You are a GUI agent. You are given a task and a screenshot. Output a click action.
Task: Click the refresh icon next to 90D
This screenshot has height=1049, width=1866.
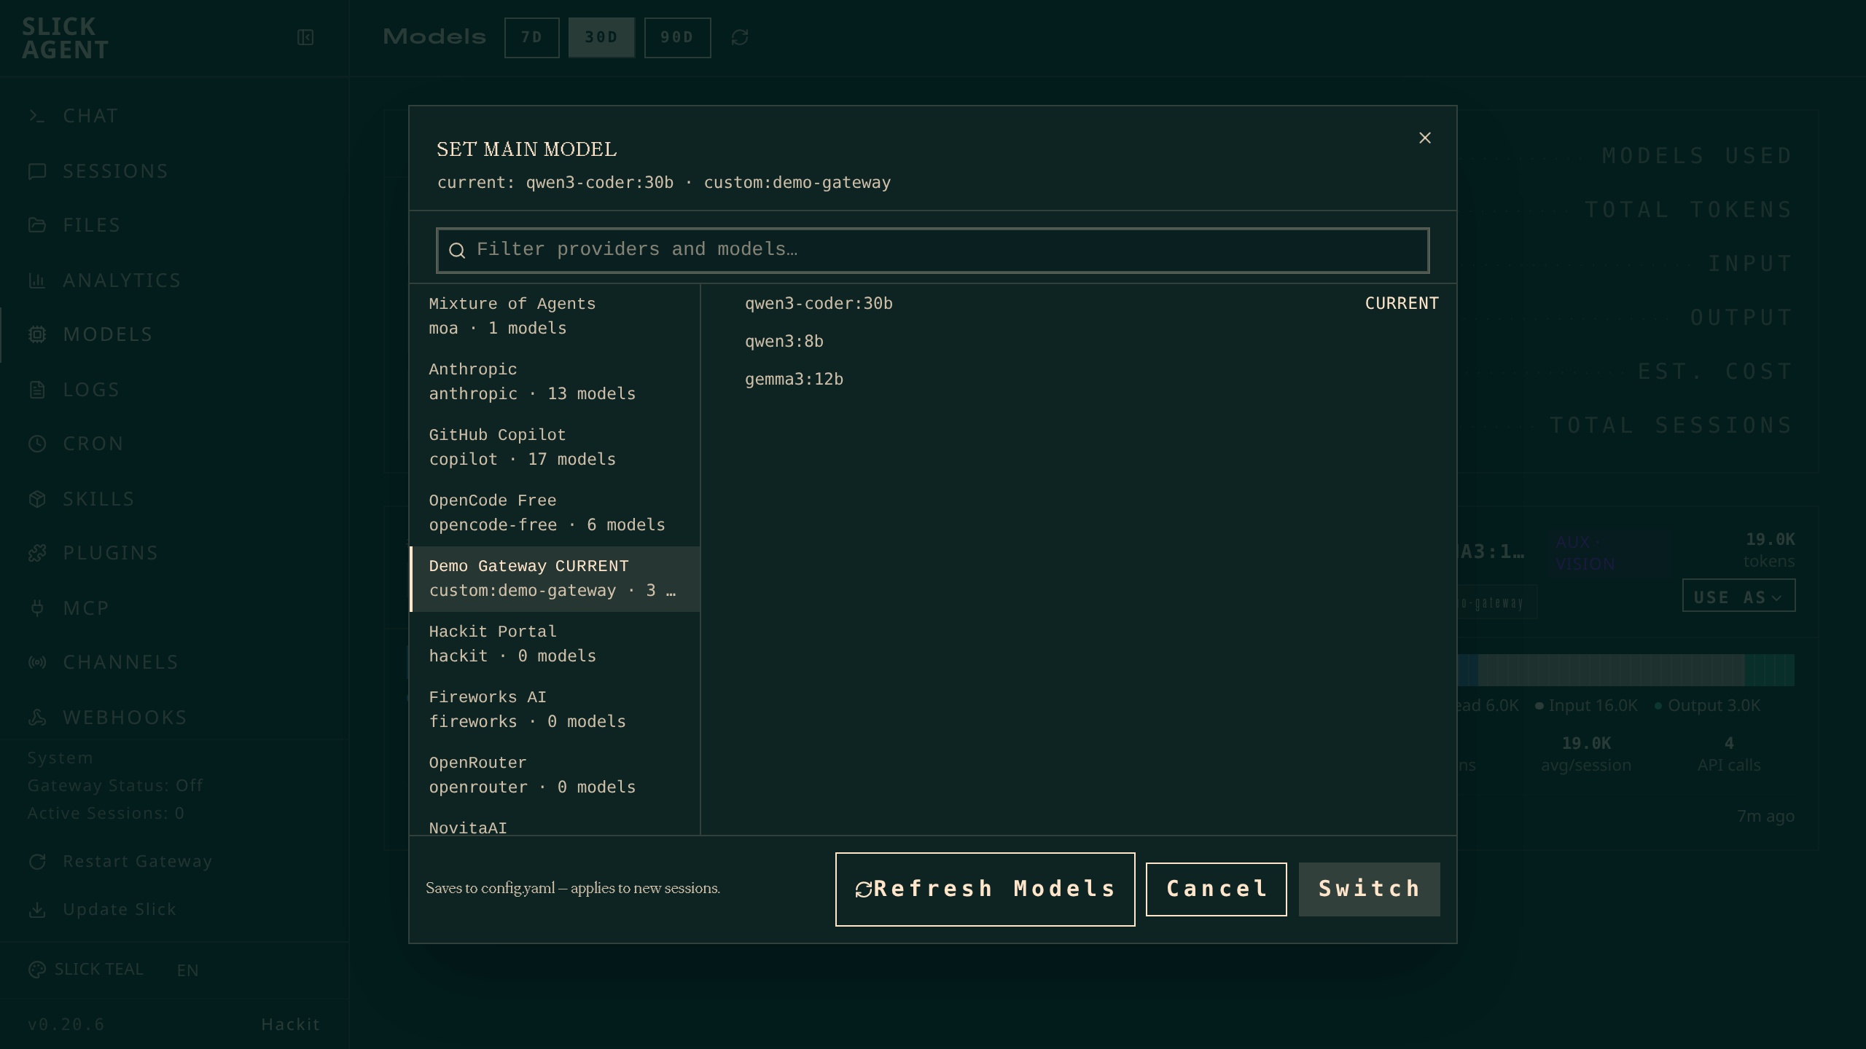tap(740, 37)
